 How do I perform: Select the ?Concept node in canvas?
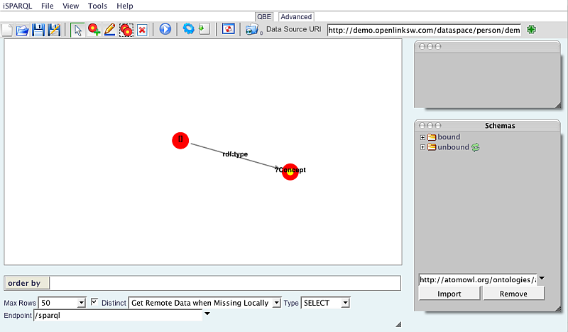[290, 171]
